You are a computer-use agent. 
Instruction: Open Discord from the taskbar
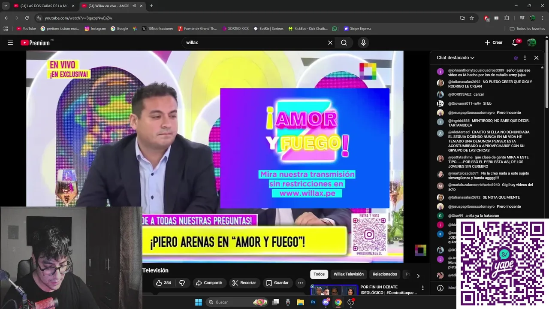click(326, 302)
